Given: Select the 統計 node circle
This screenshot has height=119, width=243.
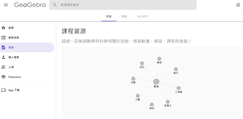Looking at the screenshot, I should tap(142, 63).
